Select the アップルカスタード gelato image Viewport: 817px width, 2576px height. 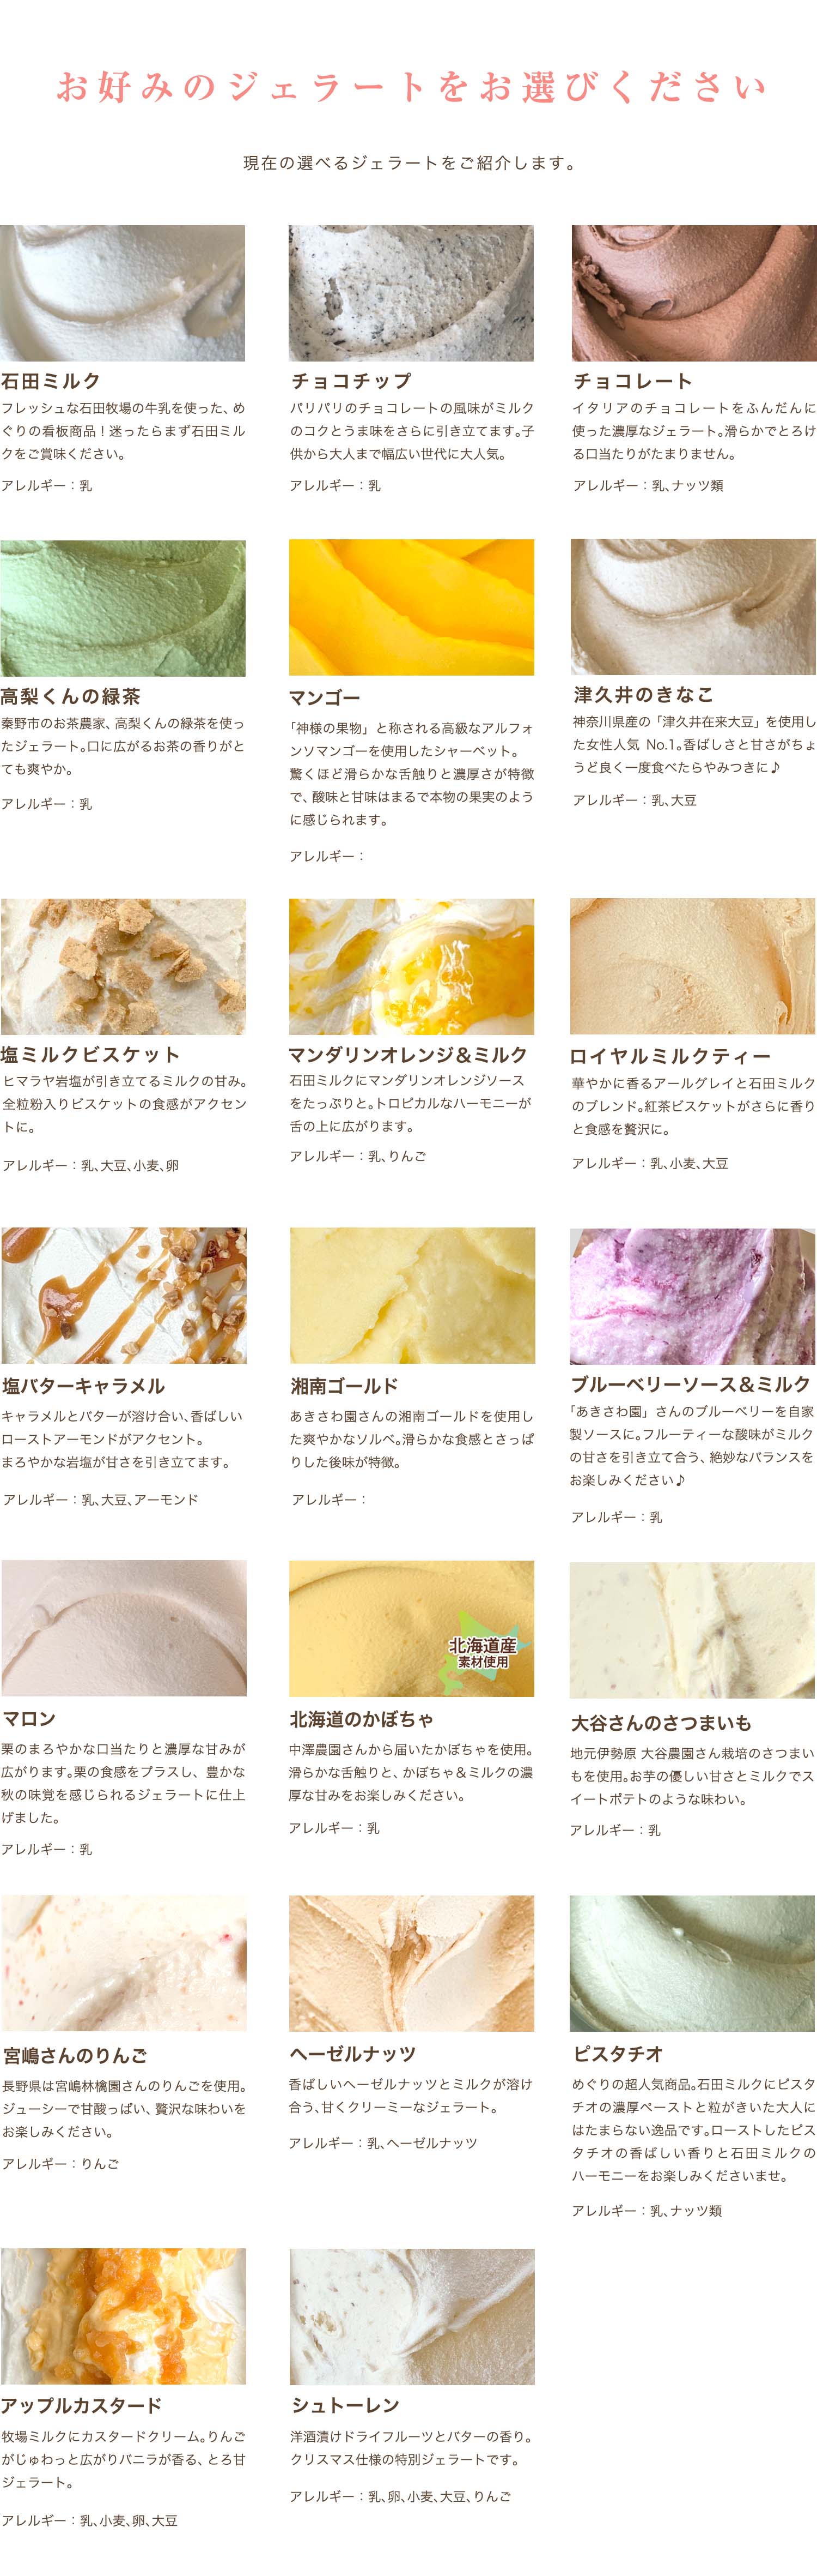pos(123,2316)
